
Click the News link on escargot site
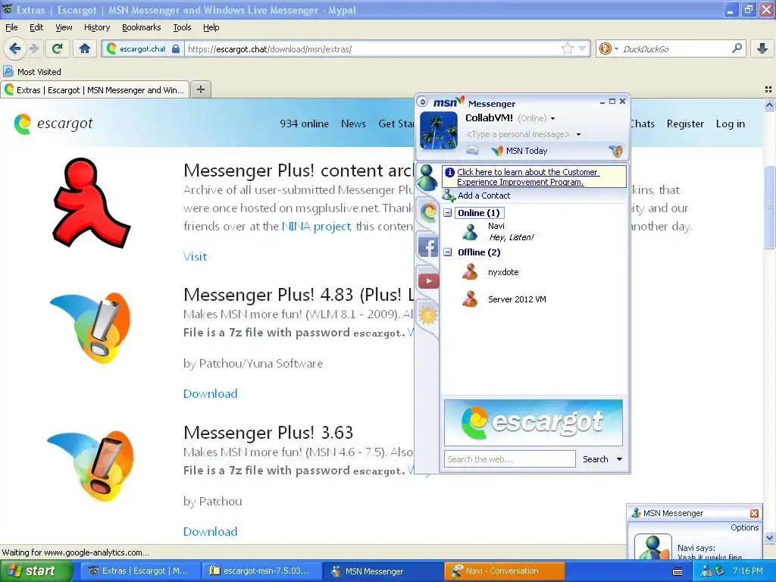353,124
